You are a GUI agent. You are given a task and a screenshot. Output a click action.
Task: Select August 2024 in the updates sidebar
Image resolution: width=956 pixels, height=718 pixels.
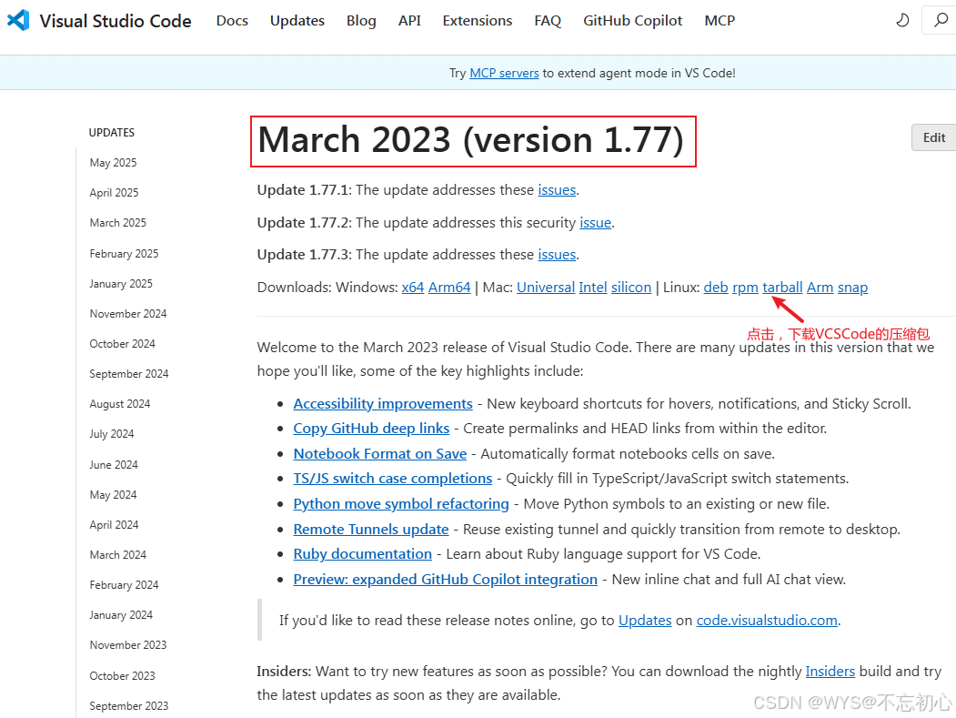(119, 404)
